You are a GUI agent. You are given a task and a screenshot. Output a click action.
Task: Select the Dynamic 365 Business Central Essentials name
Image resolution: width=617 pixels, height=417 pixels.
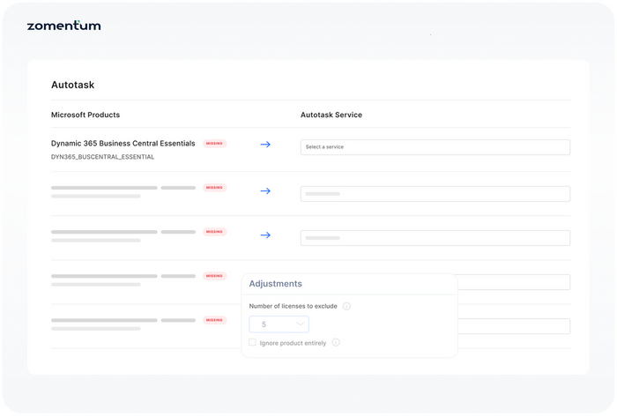(x=123, y=144)
